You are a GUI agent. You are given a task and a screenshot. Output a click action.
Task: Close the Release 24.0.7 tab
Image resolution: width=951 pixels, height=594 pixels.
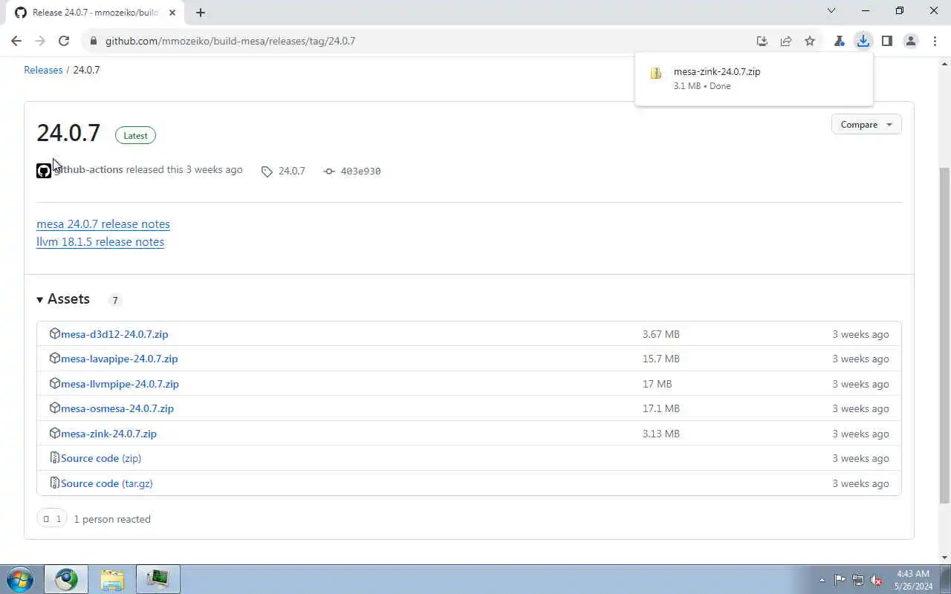coord(172,13)
